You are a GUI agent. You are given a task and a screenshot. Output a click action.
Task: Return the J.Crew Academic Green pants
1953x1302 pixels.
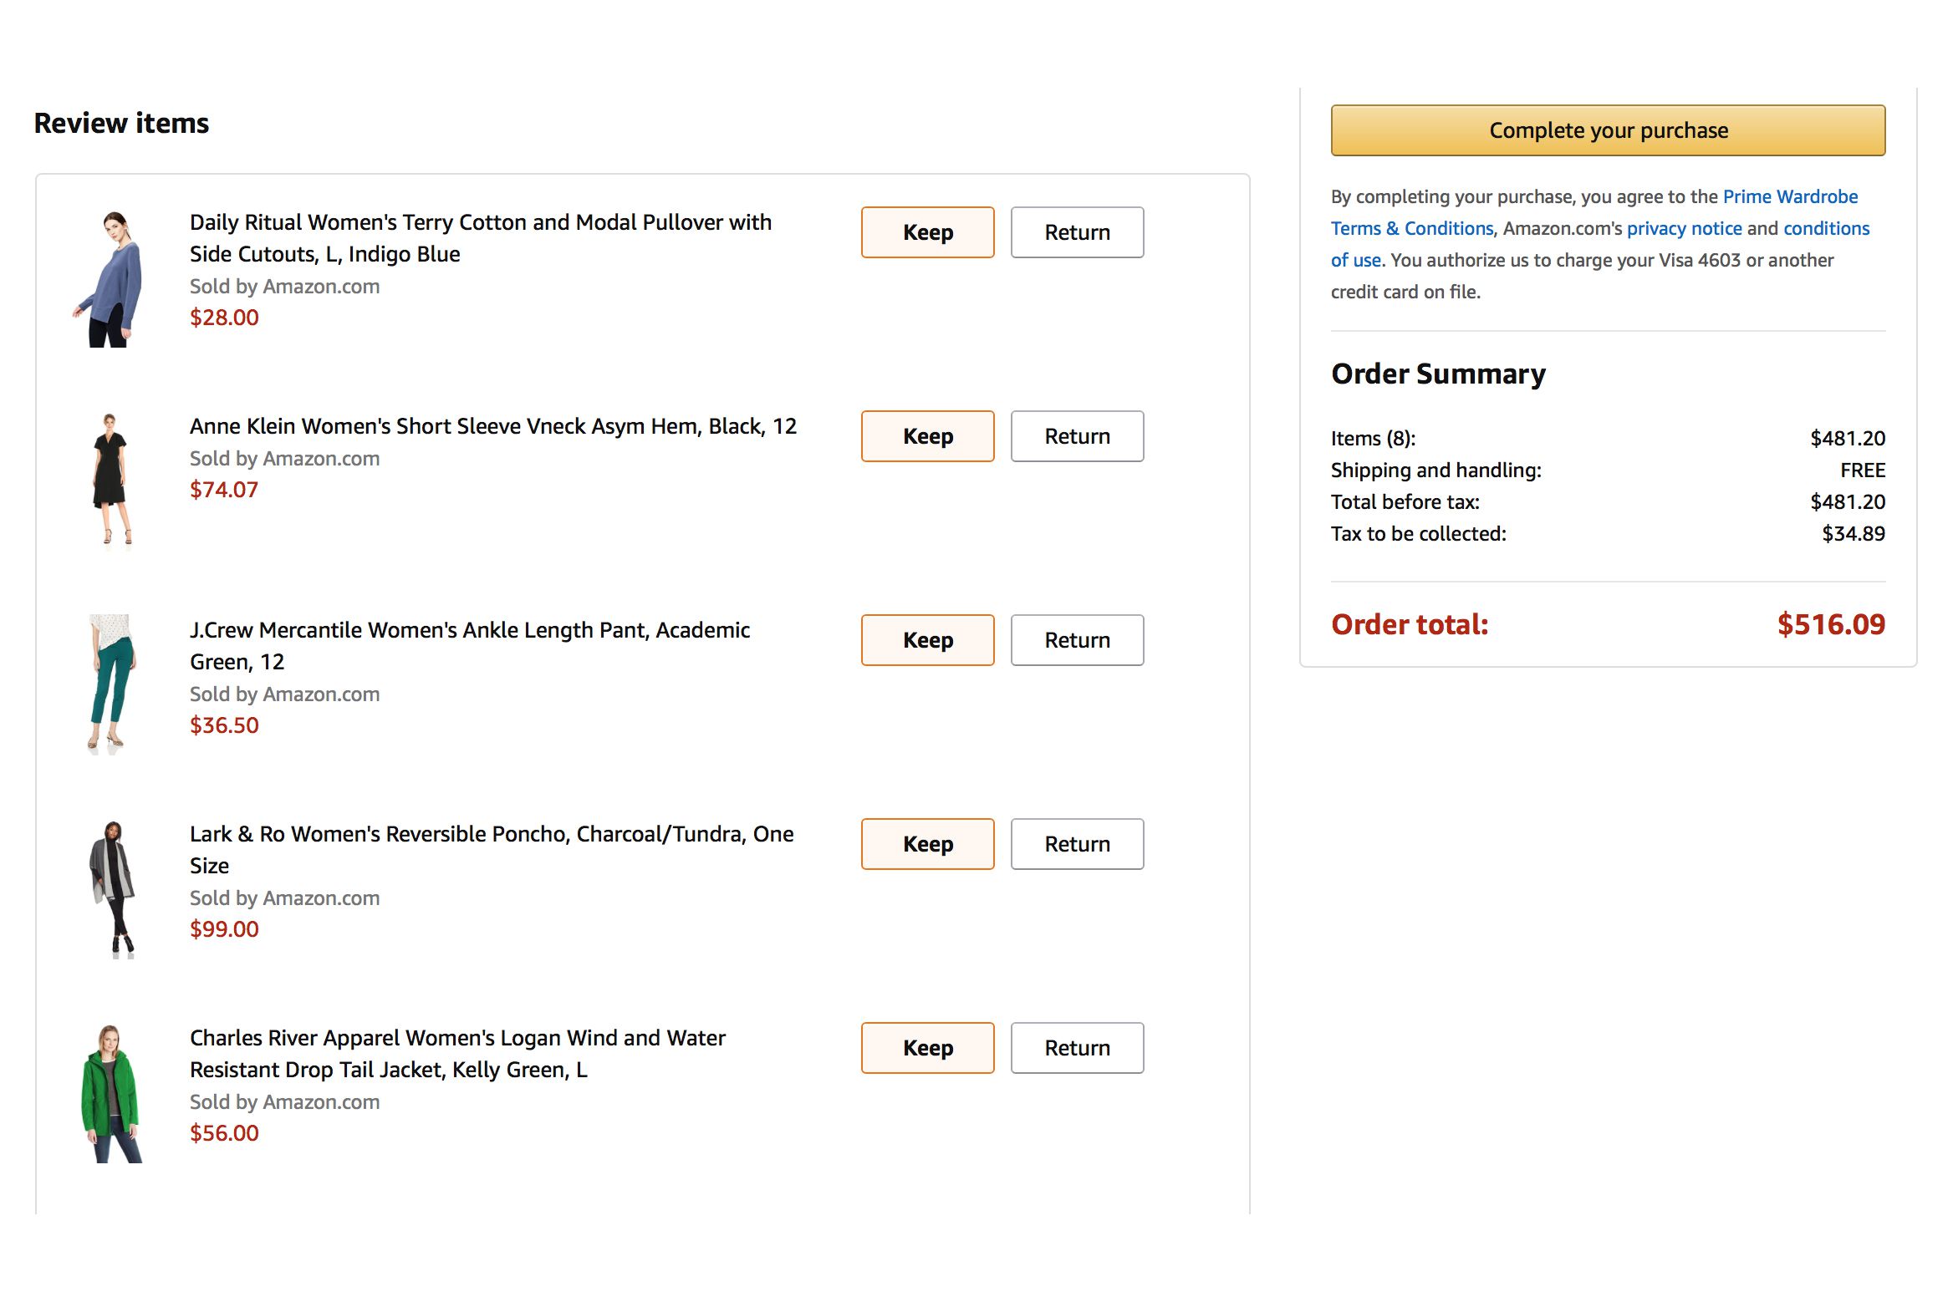point(1077,640)
